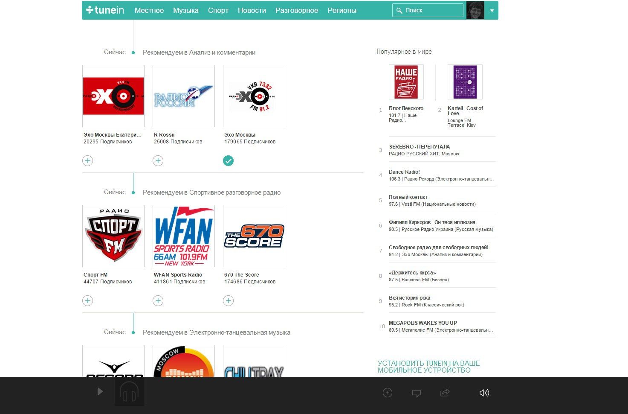This screenshot has width=628, height=414.
Task: Open the WFAN Sports Radio title
Action: [x=178, y=275]
